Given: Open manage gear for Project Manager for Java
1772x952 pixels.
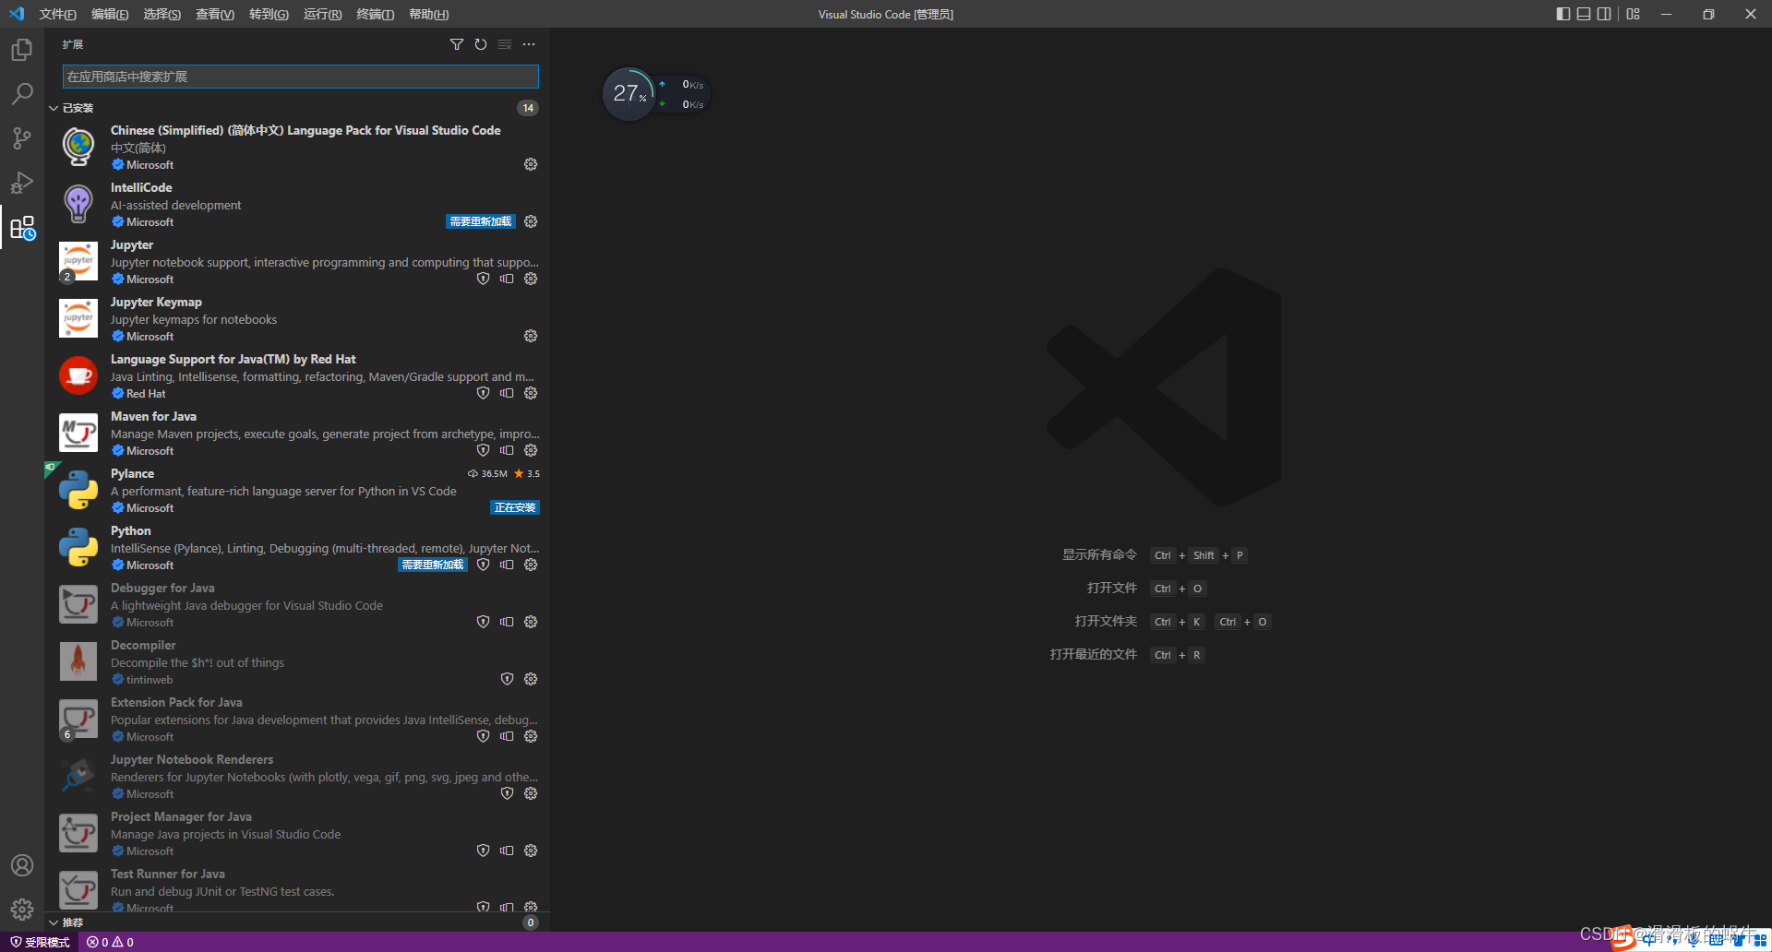Looking at the screenshot, I should click(531, 851).
